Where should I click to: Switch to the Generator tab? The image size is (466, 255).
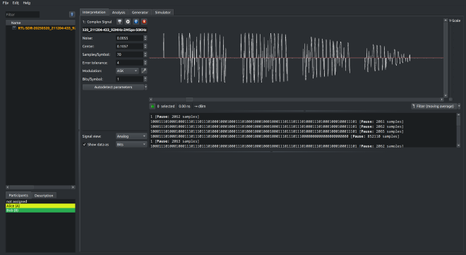[x=140, y=13]
